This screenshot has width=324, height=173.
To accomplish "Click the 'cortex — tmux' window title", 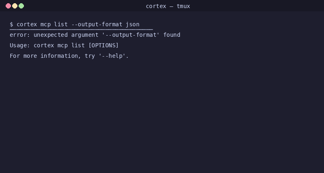I will 168,6.
